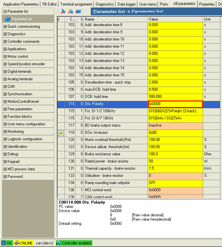The width and height of the screenshot is (222, 247).
Task: Sort the grid by the Name column header
Action: [x=116, y=19]
